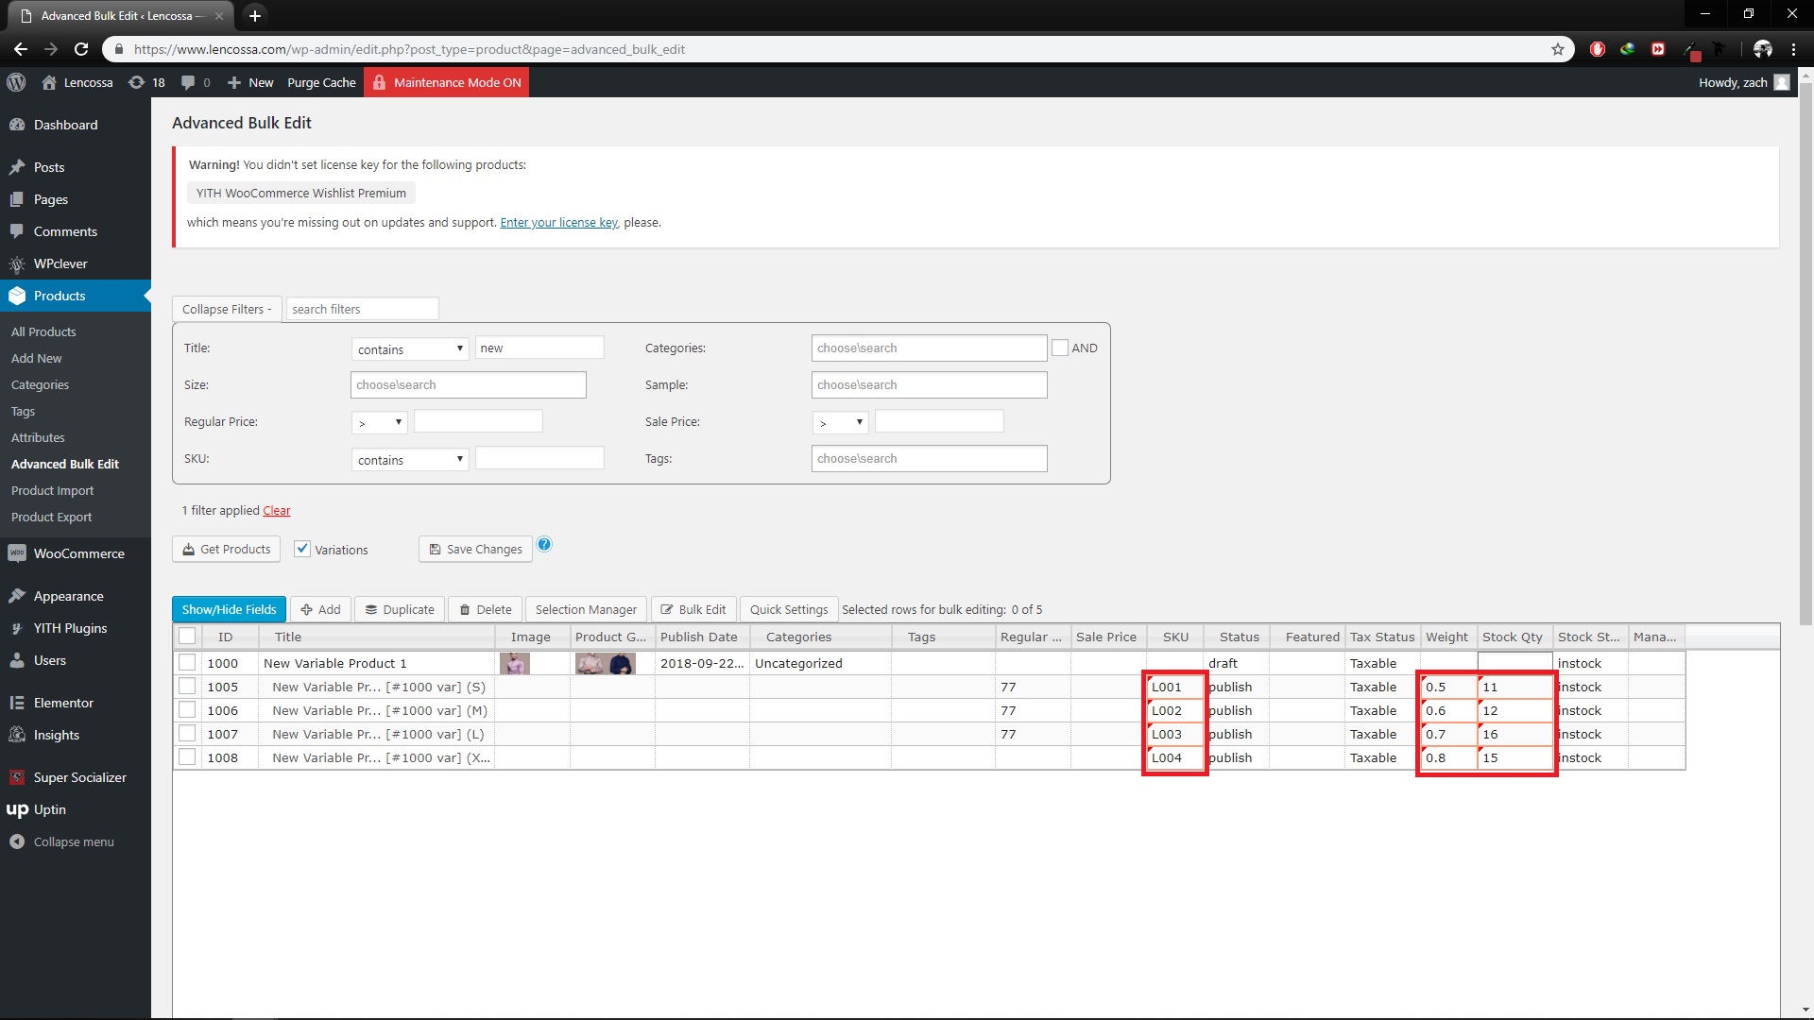Click the Bulk Edit button
The image size is (1814, 1020).
point(693,609)
